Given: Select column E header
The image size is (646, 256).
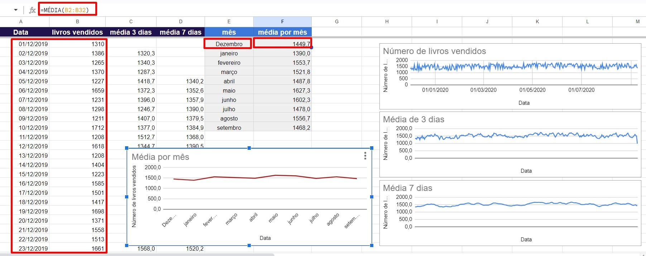Looking at the screenshot, I should 229,22.
